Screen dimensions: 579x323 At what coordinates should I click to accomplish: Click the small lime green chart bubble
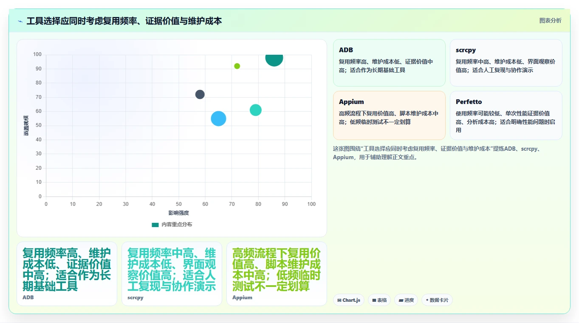pyautogui.click(x=237, y=66)
